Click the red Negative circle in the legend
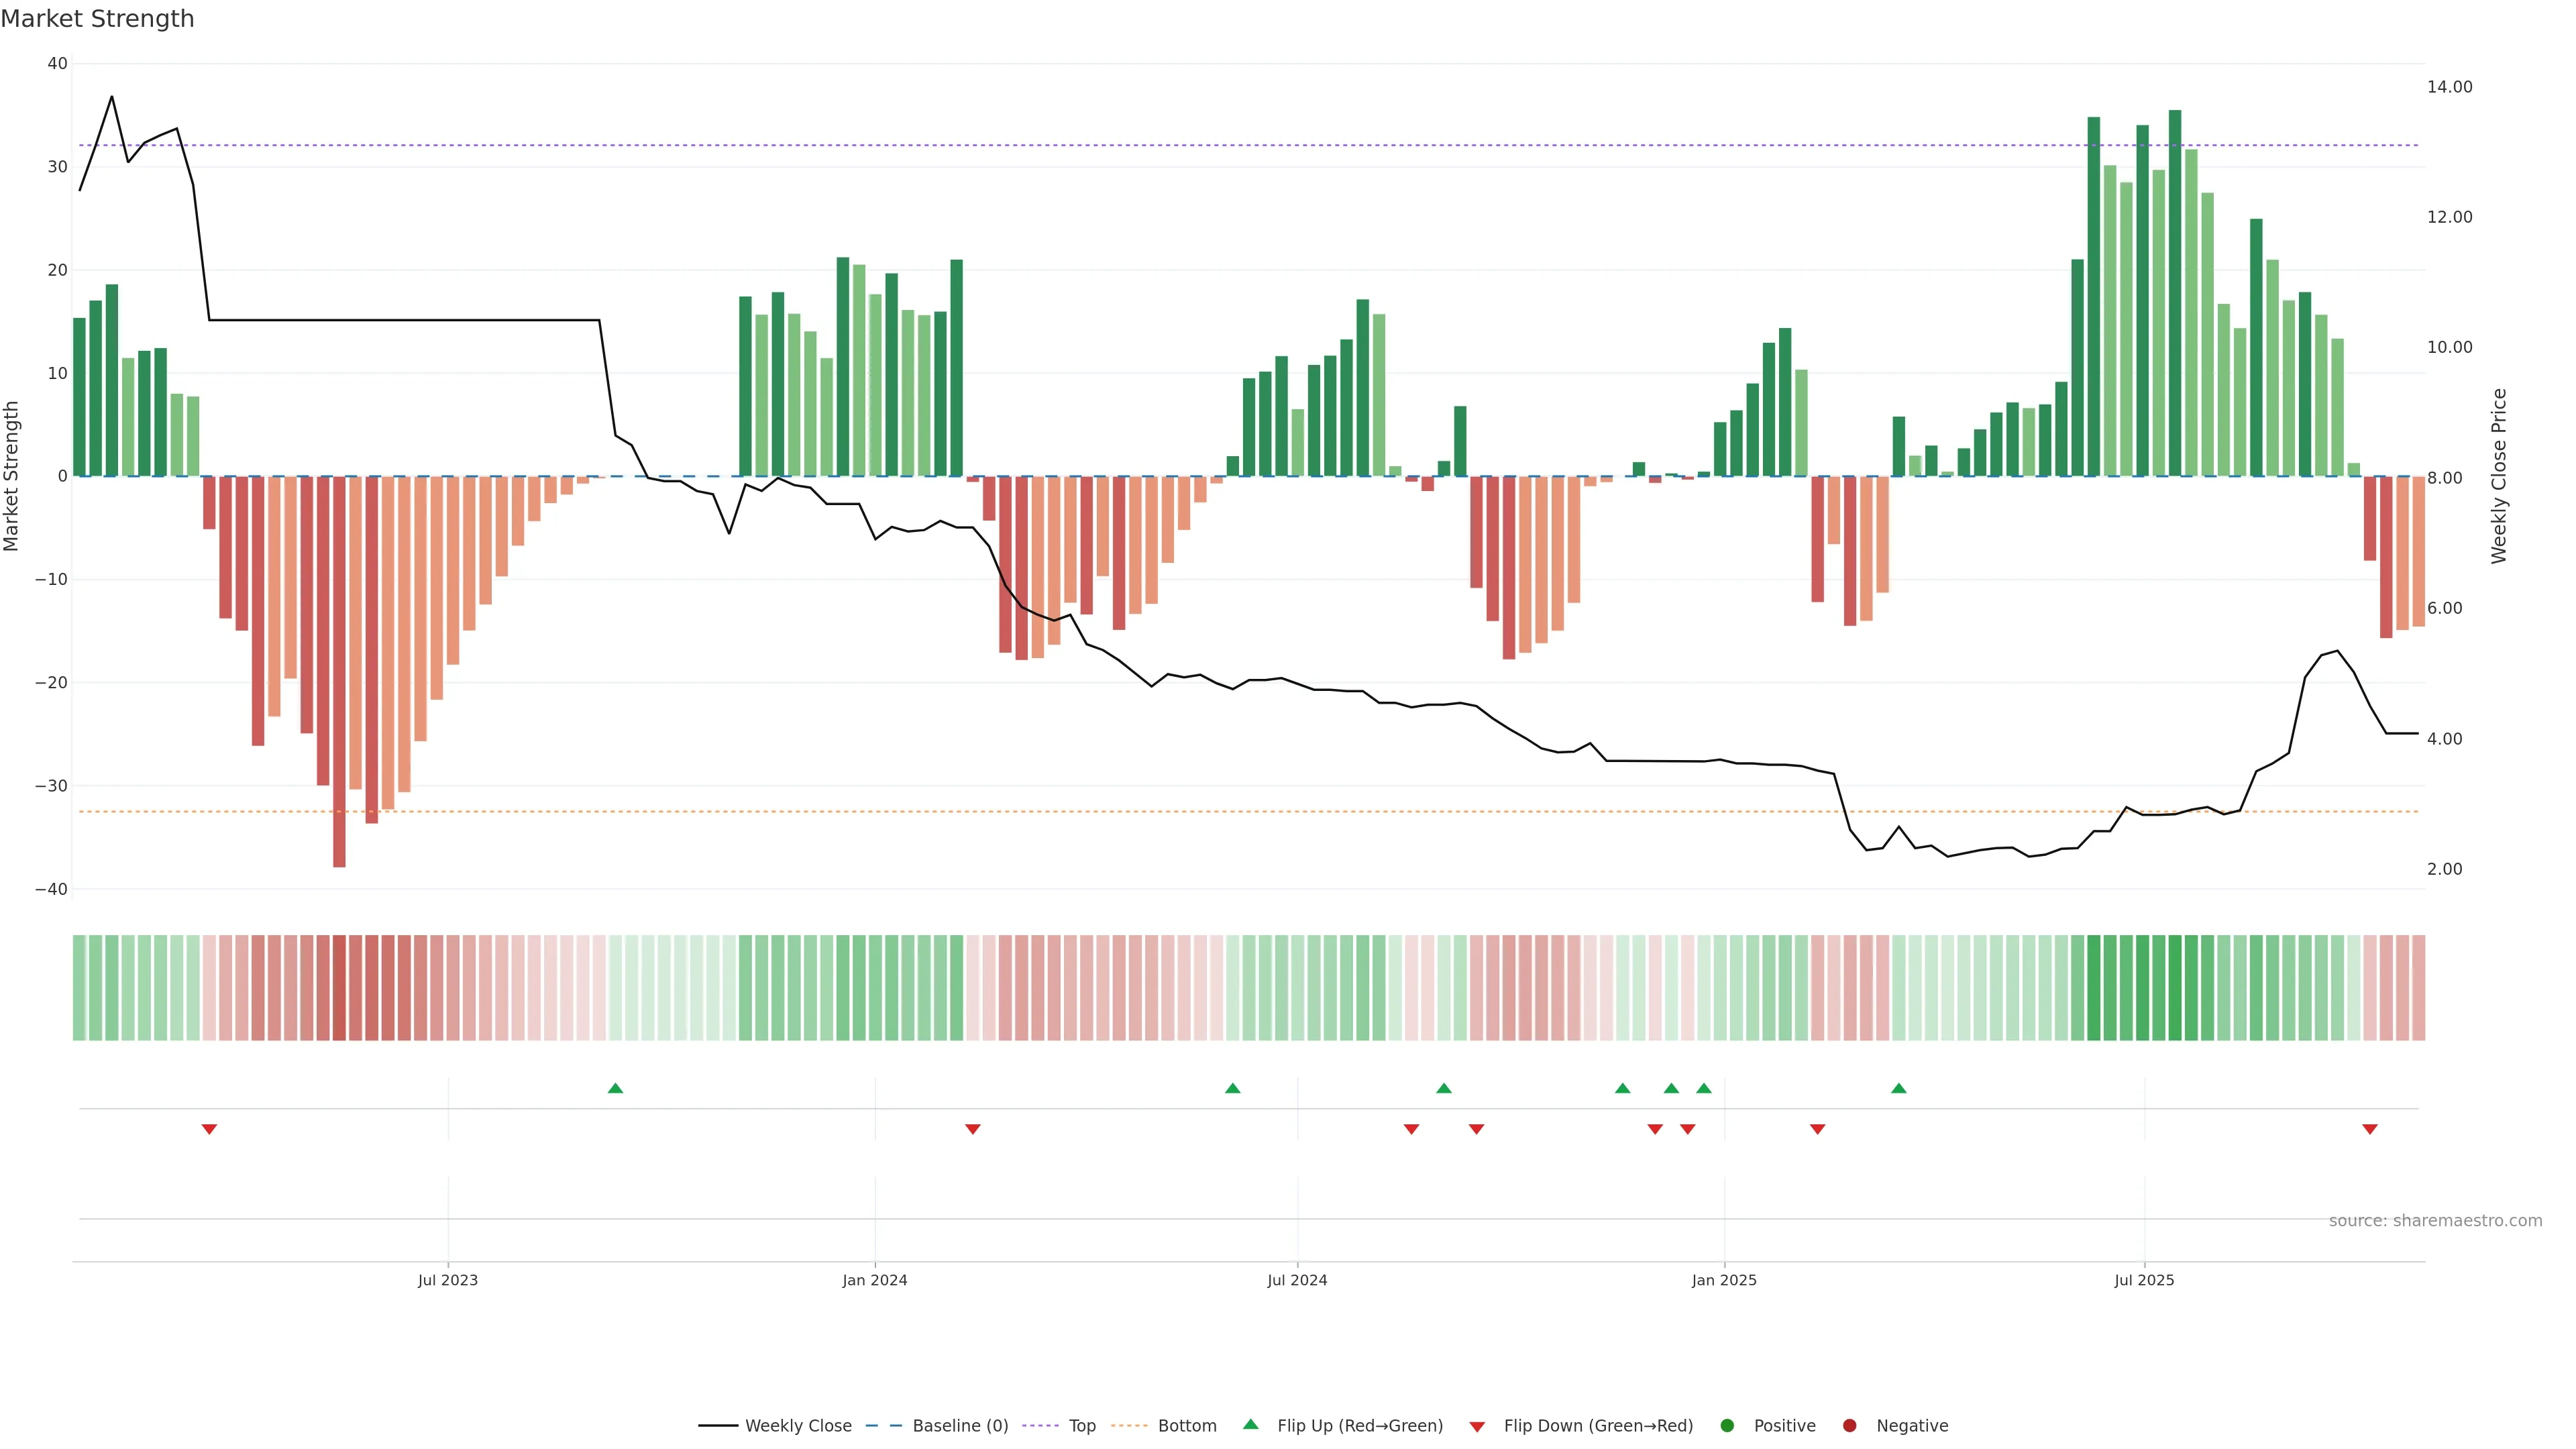Screen dimensions: 2576x1449 (1849, 1426)
